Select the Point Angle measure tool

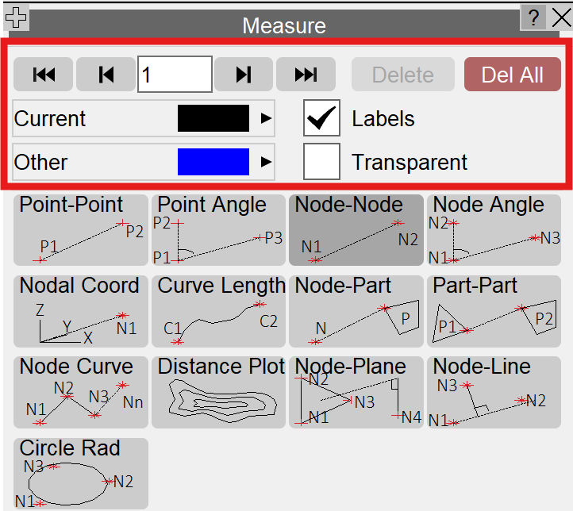(x=218, y=230)
